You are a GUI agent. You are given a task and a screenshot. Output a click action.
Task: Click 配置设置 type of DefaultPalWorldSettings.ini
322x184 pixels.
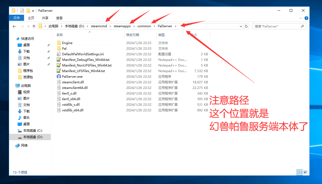point(165,54)
